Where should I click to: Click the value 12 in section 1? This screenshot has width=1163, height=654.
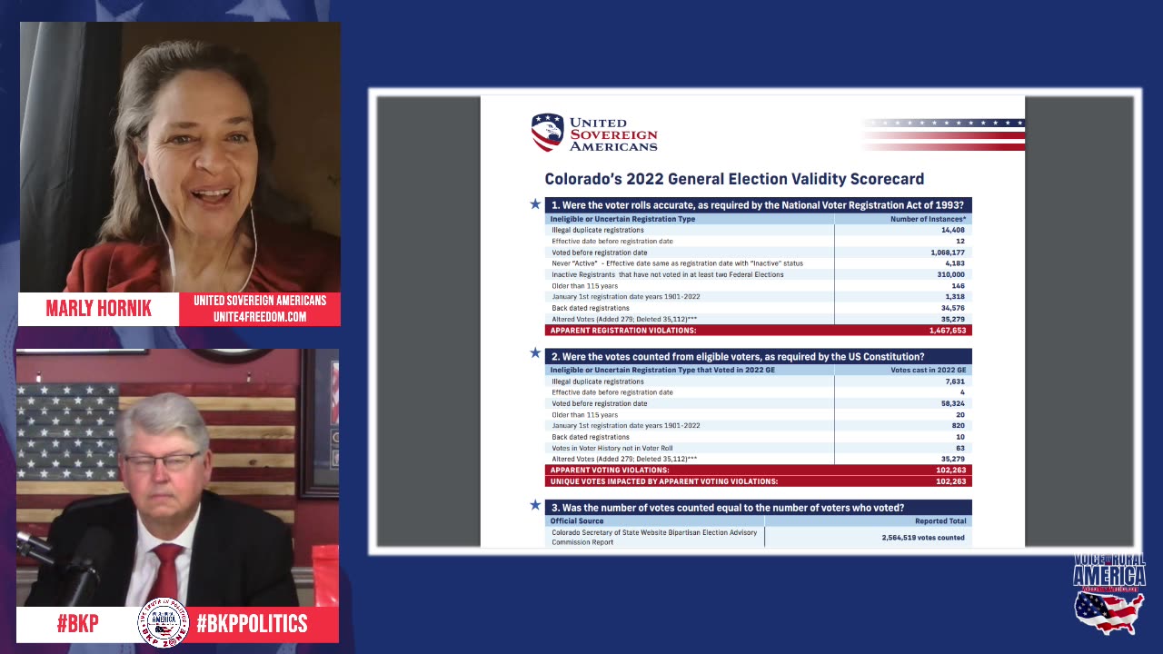[x=960, y=241]
